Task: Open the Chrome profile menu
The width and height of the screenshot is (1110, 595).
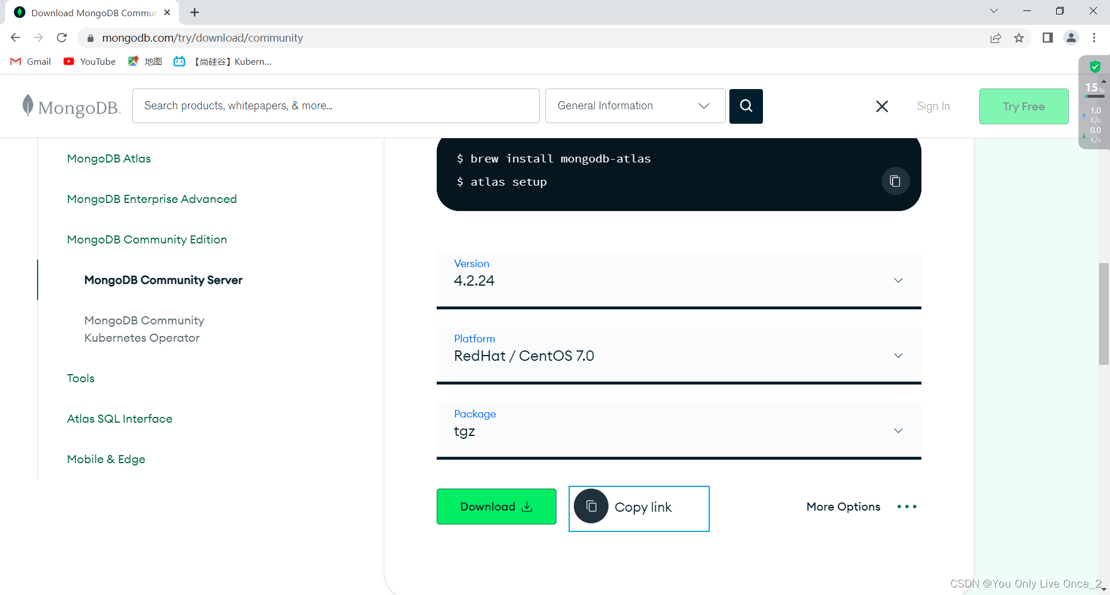Action: (x=1071, y=38)
